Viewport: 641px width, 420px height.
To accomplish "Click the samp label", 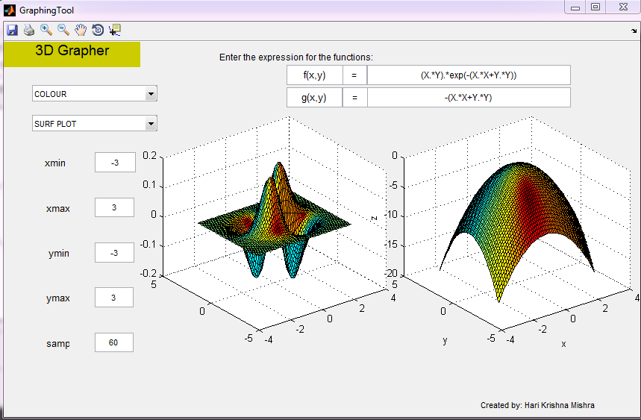I will tap(58, 344).
